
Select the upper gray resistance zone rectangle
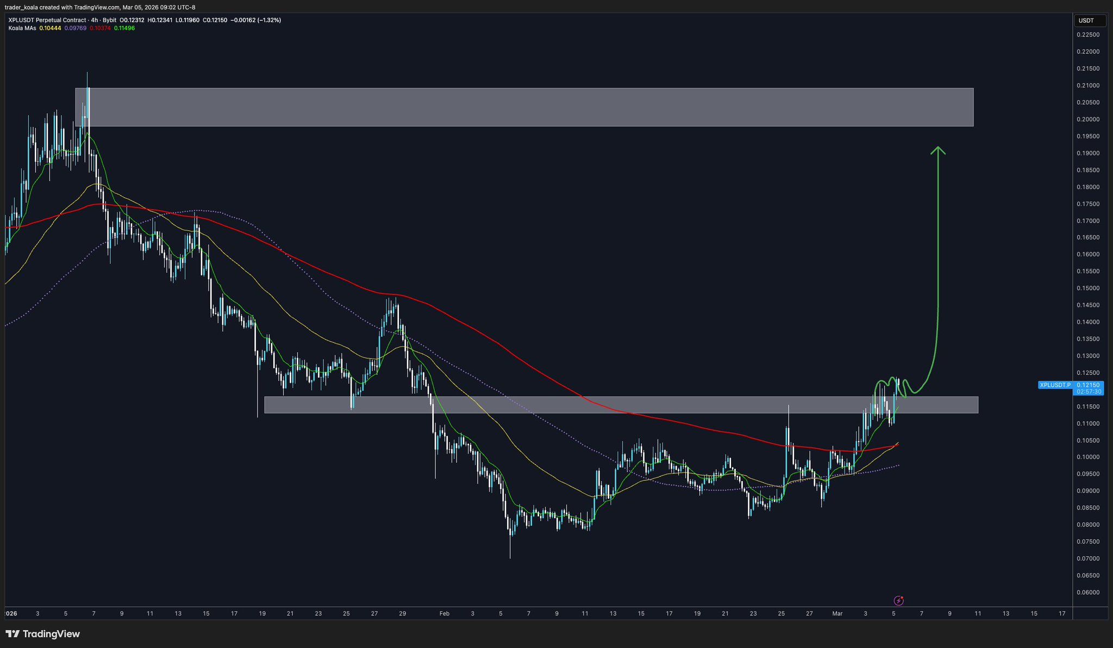pos(524,107)
